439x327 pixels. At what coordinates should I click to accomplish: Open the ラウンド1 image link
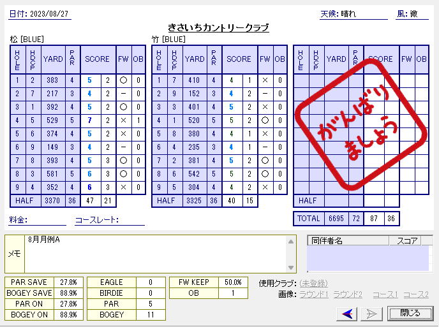pos(314,294)
